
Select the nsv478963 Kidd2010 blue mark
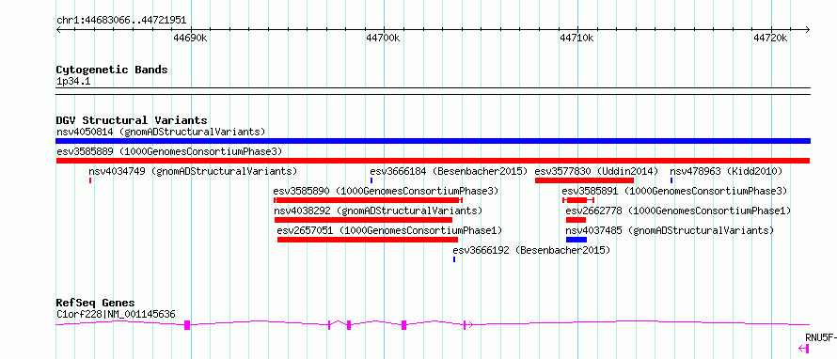(x=671, y=180)
